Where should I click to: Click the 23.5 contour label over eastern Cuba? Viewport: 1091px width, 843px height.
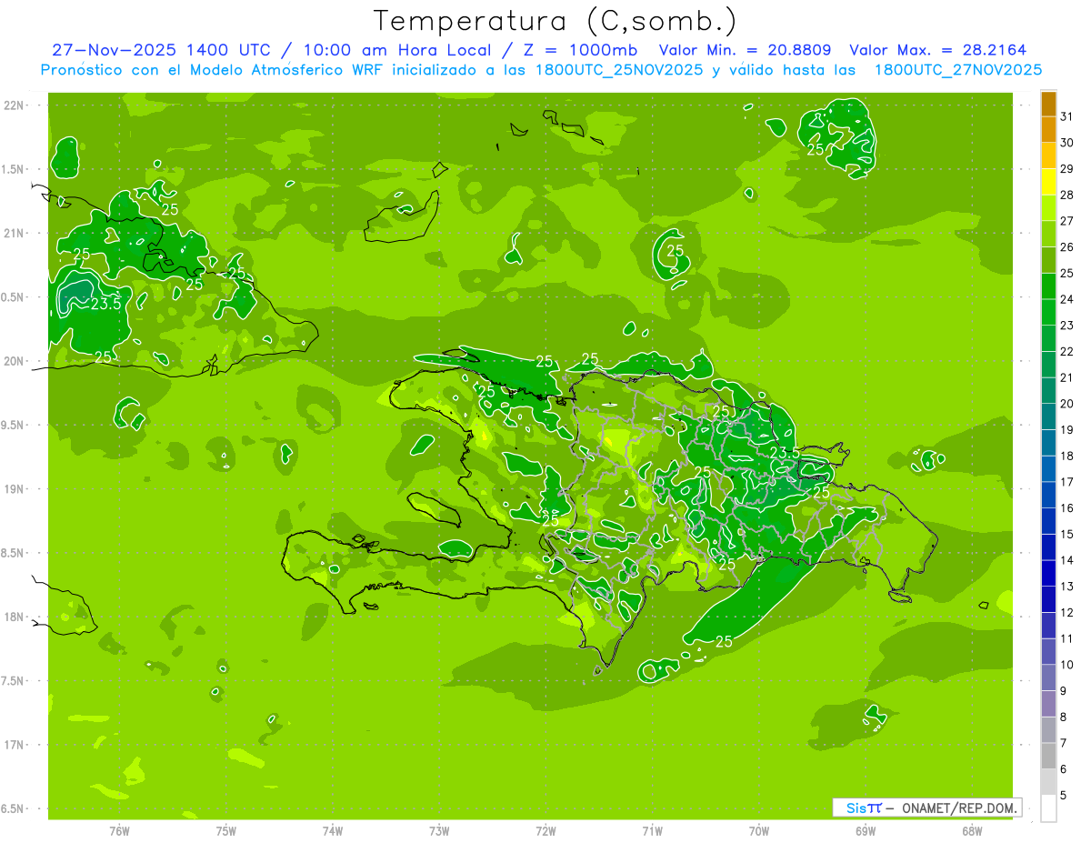coord(105,304)
